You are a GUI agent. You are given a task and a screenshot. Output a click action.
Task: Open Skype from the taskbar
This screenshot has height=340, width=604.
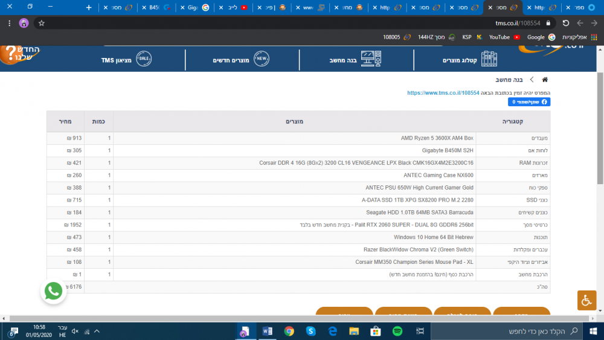(310, 331)
